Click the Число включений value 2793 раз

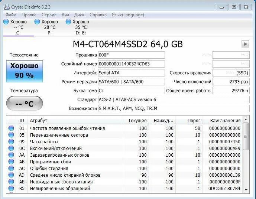[x=231, y=82]
